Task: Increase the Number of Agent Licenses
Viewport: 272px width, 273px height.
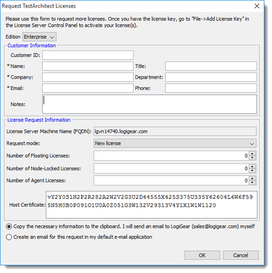Action: 252,179
